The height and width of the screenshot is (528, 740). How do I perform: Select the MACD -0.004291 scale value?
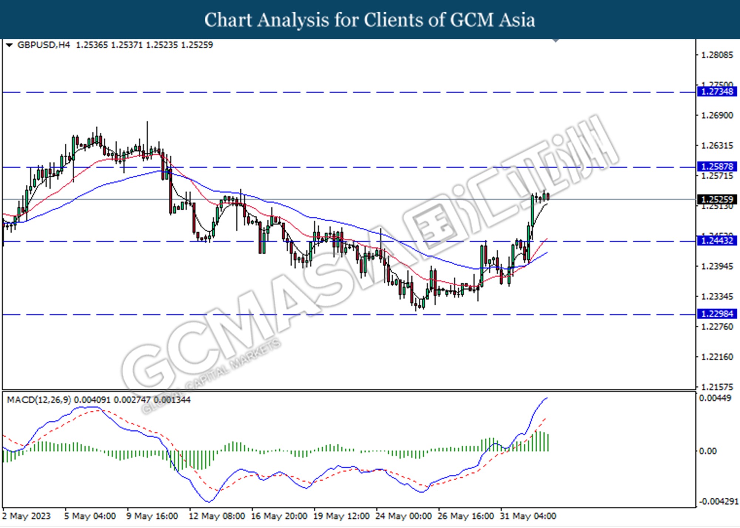point(719,502)
